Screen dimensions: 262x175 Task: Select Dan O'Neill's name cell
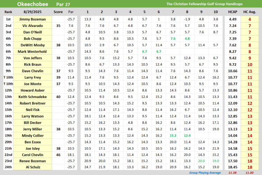(33, 32)
